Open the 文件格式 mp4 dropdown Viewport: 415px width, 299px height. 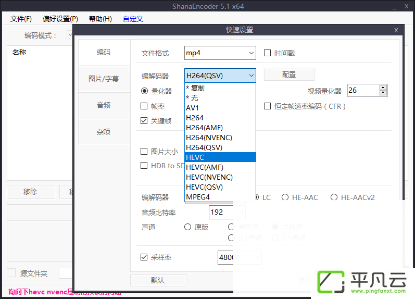(220, 53)
